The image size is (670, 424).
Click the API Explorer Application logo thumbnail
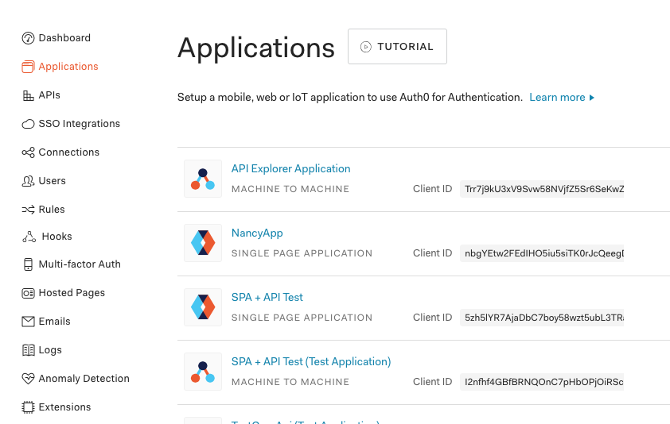click(203, 179)
